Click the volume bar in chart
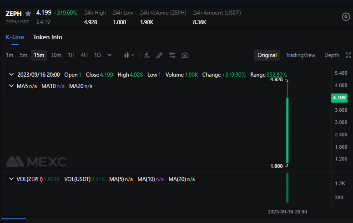This screenshot has height=223, width=353. 287,187
